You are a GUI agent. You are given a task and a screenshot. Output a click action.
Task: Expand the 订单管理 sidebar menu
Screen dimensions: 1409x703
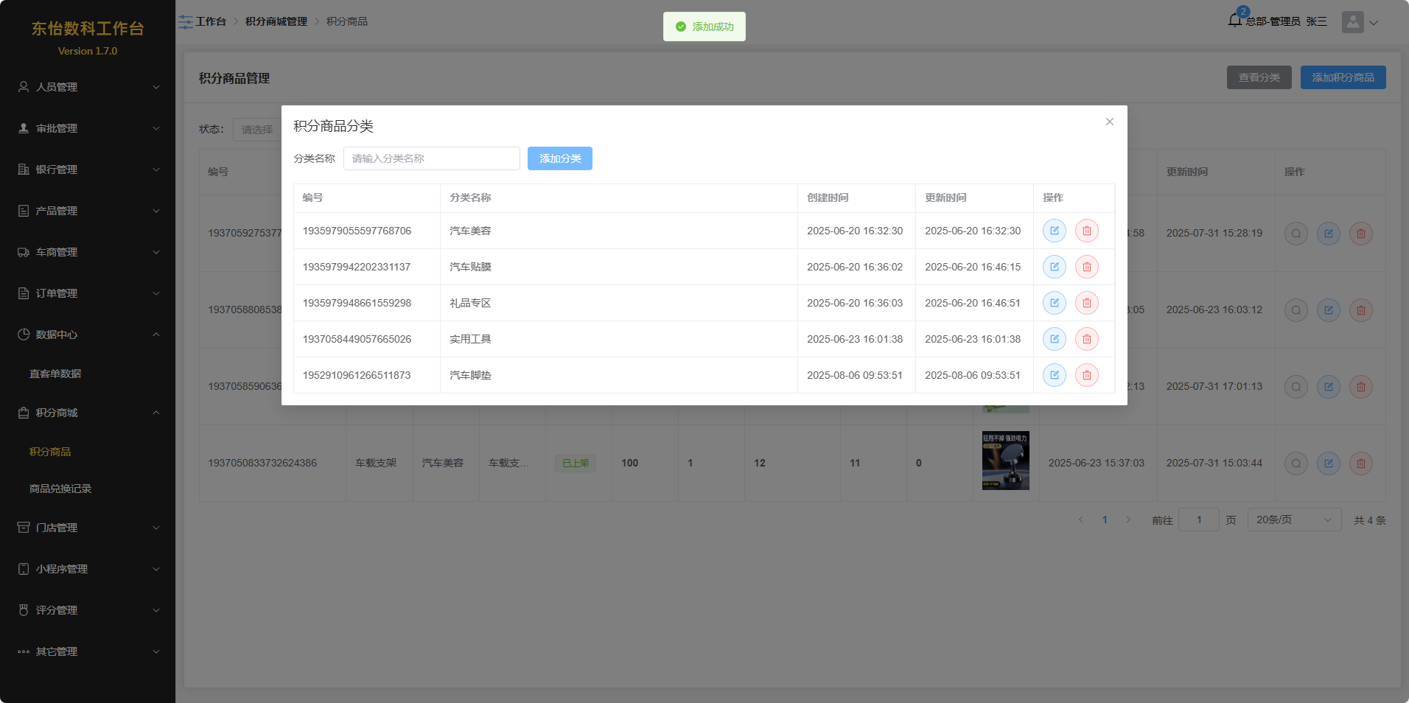[x=88, y=293]
